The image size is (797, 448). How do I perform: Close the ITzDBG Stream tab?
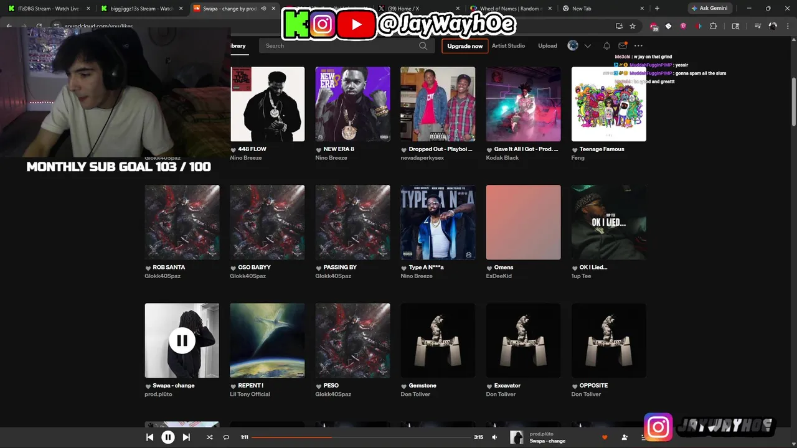(x=88, y=9)
